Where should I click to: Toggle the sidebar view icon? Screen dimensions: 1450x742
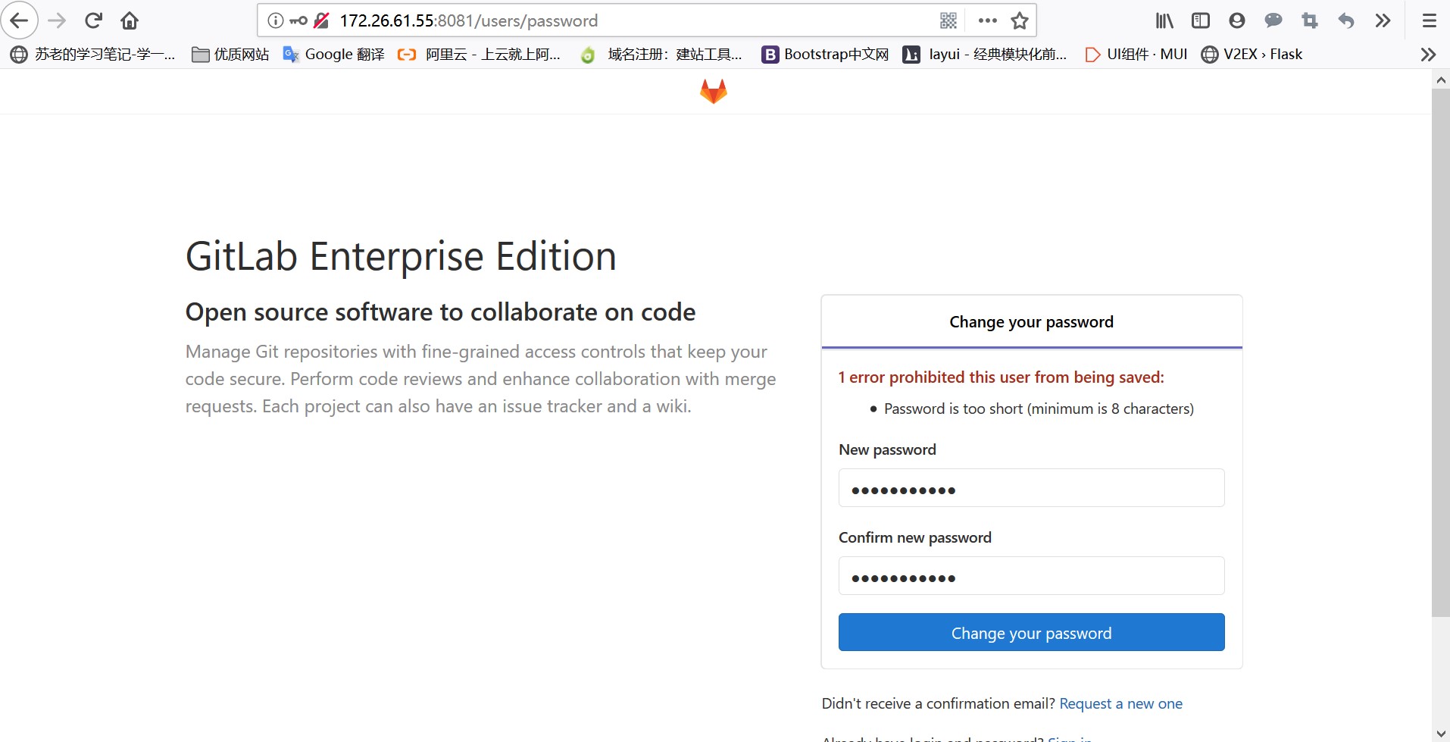pos(1201,20)
